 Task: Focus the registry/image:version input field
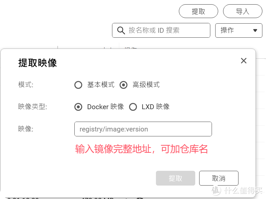point(143,129)
